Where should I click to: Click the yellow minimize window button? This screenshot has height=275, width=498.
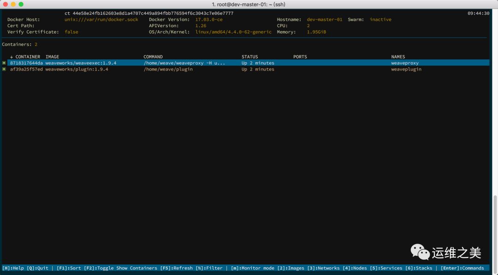(x=13, y=4)
